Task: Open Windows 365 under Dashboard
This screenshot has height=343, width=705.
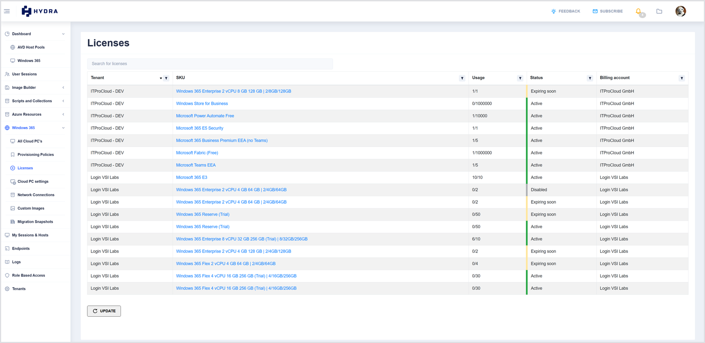Action: [29, 61]
